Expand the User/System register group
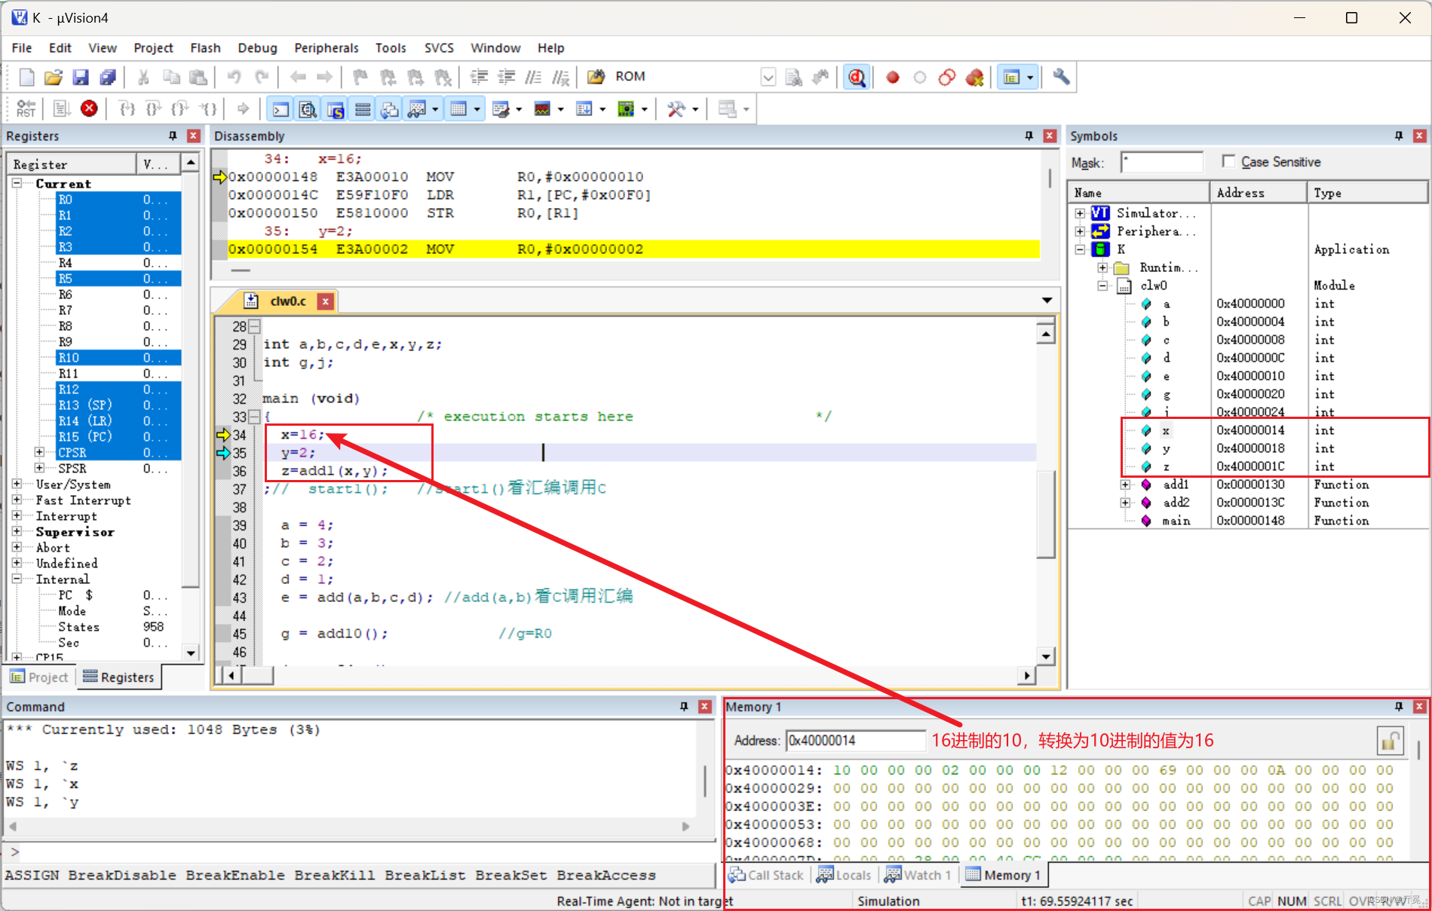This screenshot has height=911, width=1432. [x=17, y=484]
